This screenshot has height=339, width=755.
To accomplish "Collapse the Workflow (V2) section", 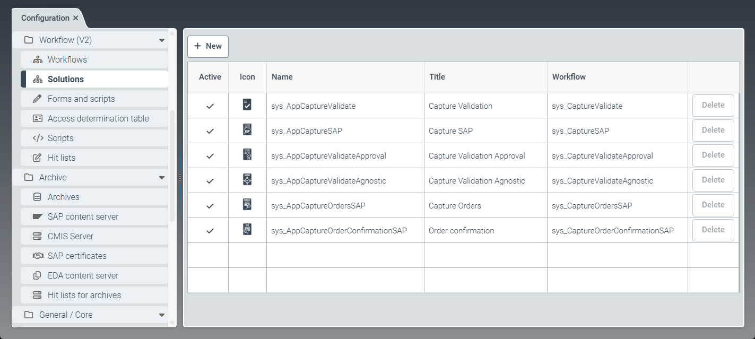I will [x=162, y=40].
